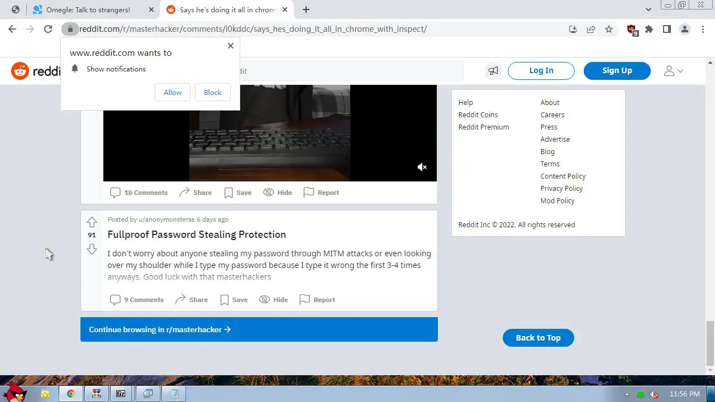The image size is (715, 402).
Task: Open the Content Policy link
Action: coord(563,176)
